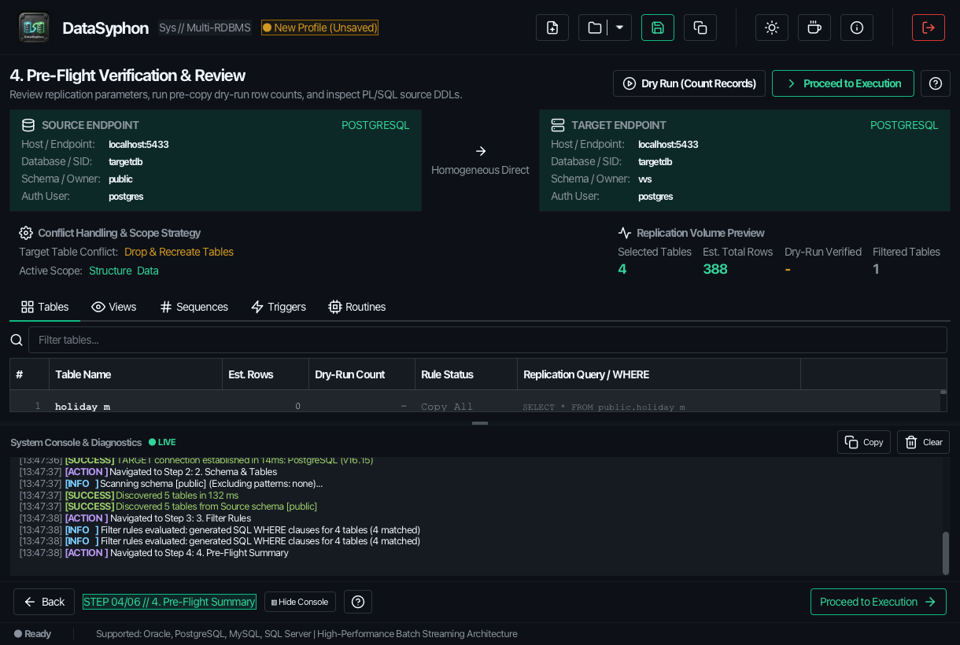Click the coffee cup icon
Image resolution: width=960 pixels, height=645 pixels.
point(814,28)
